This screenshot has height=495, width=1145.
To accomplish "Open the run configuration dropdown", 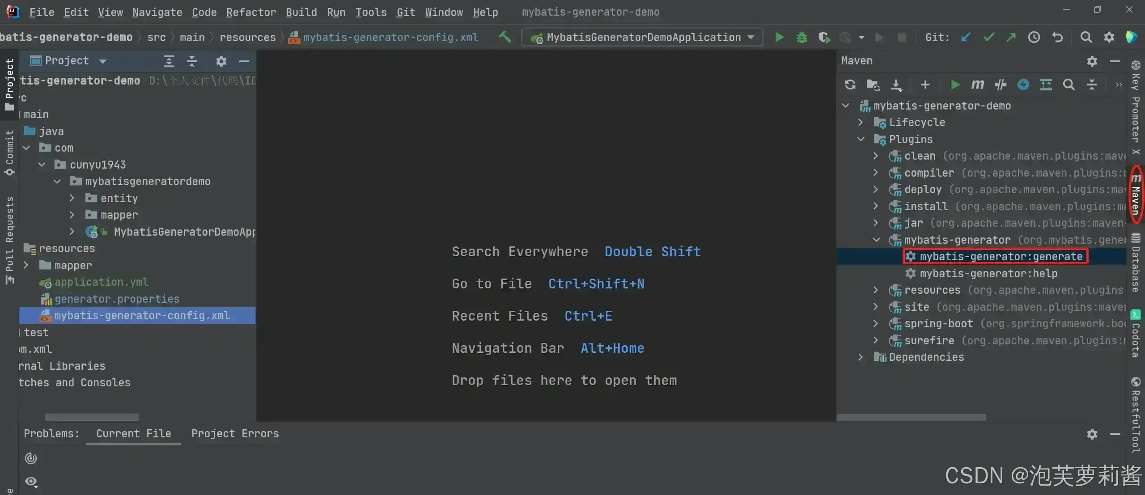I will [x=642, y=37].
